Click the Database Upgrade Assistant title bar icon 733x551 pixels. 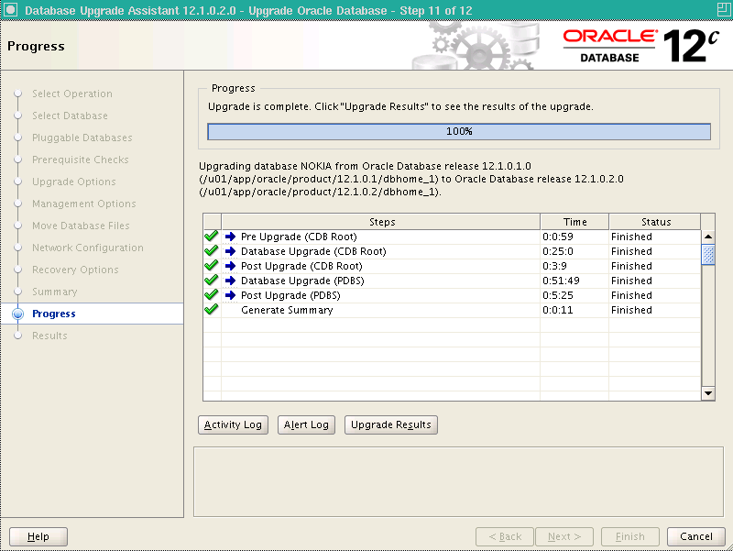(10, 10)
